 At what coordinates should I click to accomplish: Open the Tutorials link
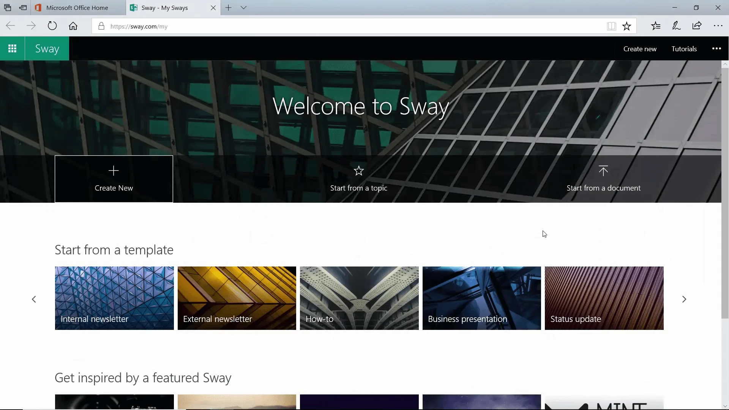684,49
